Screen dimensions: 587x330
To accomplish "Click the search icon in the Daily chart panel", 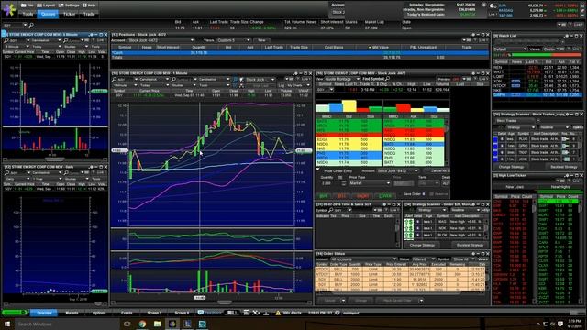I will [6, 173].
